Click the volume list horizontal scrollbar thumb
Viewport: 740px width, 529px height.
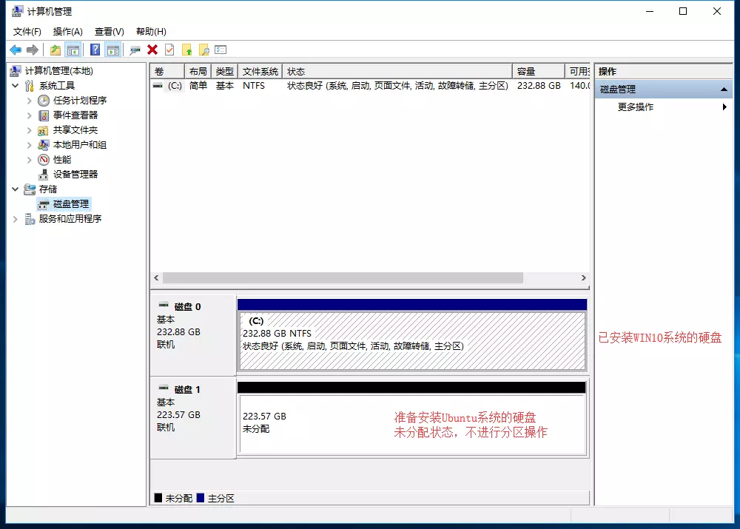coord(343,278)
